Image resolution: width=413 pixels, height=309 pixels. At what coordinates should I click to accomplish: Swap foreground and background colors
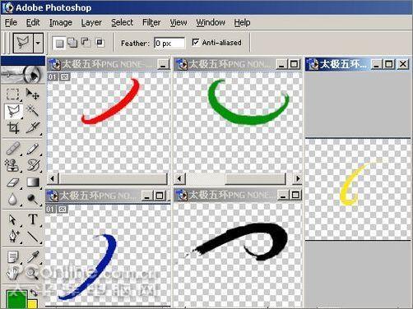pos(34,293)
